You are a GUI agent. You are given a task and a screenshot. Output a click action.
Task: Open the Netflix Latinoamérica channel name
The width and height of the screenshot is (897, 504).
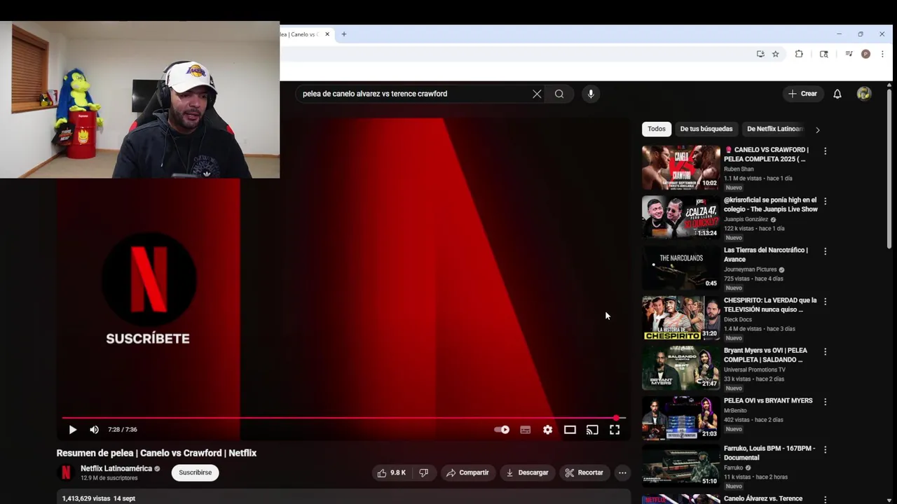116,468
